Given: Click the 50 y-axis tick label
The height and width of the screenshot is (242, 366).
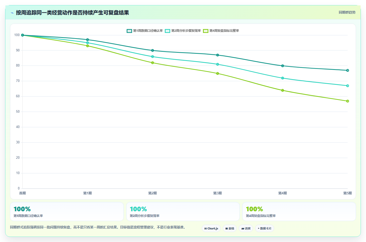Looking at the screenshot, I should pyautogui.click(x=18, y=112).
